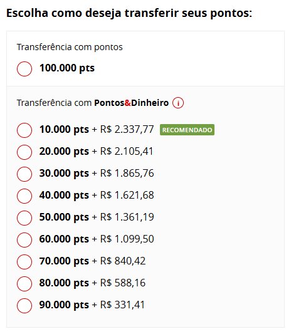The height and width of the screenshot is (334, 296).
Task: Pick the 30.000 pts radio button
Action: 24,174
